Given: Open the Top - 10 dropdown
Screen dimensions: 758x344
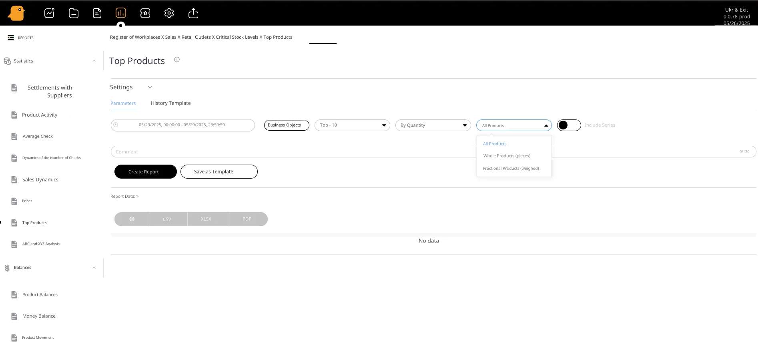Looking at the screenshot, I should pos(352,125).
